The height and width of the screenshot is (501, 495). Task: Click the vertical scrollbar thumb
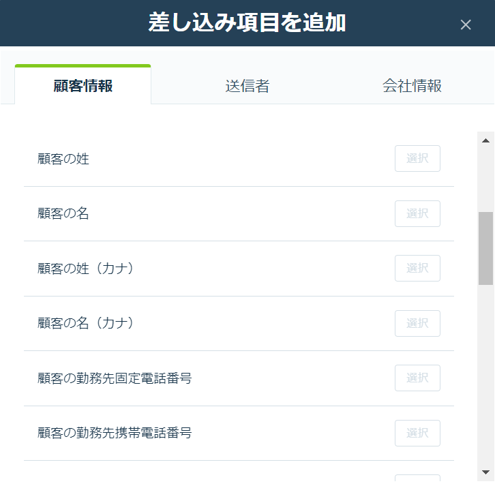click(x=485, y=248)
